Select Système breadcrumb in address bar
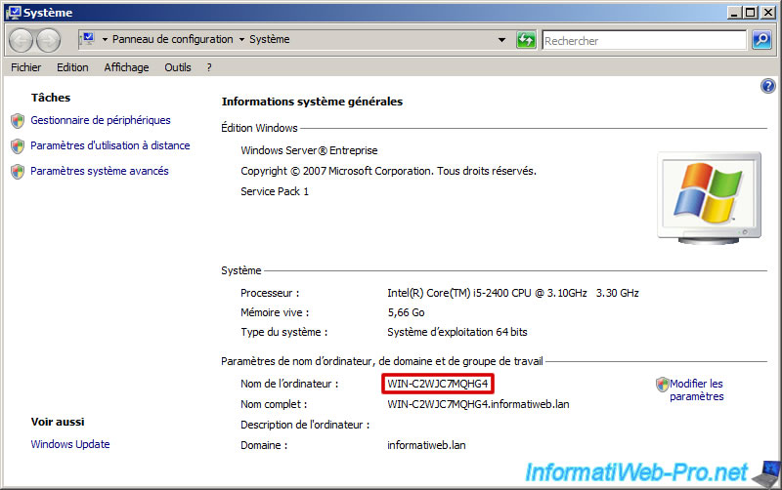The height and width of the screenshot is (490, 782). [x=270, y=39]
